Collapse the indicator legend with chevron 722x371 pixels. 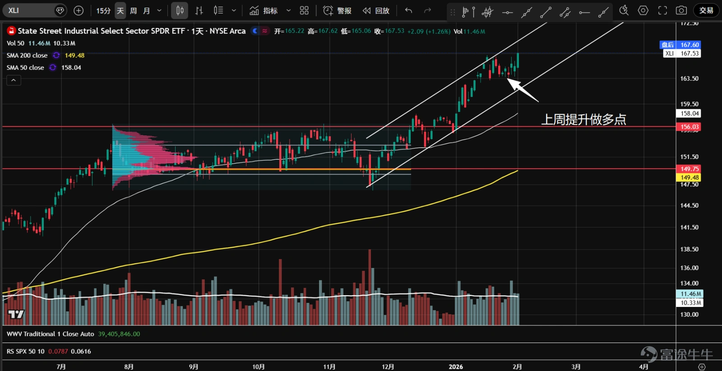click(x=14, y=80)
